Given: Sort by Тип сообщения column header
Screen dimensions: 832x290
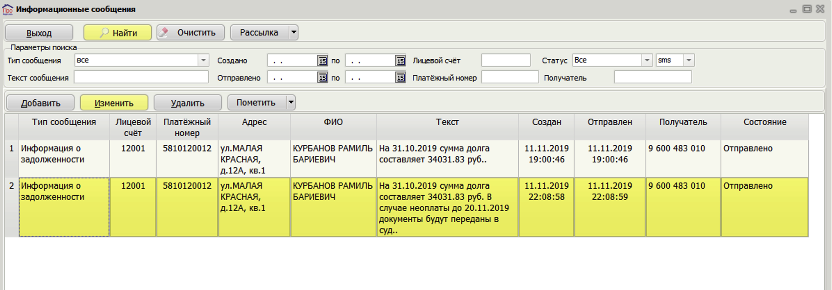Looking at the screenshot, I should tap(64, 127).
